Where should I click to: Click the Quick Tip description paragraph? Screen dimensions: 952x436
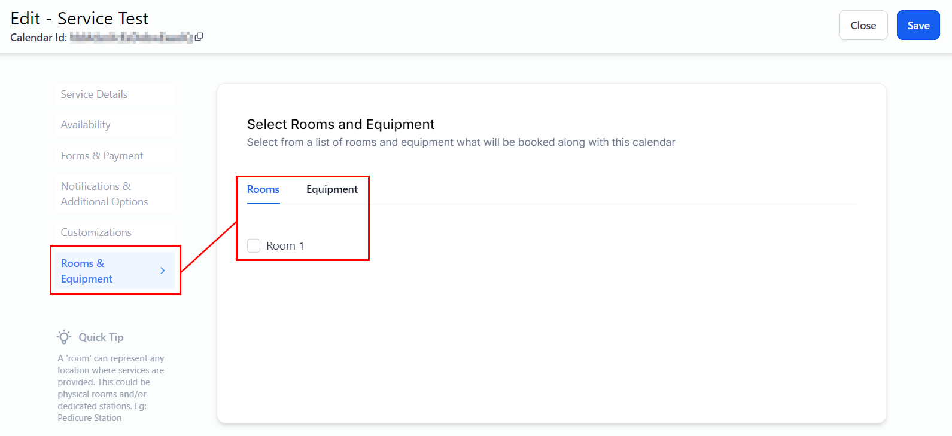pyautogui.click(x=111, y=388)
